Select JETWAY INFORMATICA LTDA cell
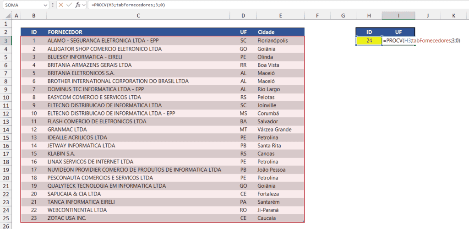 coord(138,146)
